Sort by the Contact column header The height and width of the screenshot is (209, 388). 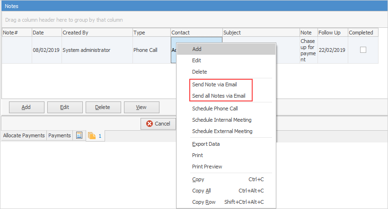tap(196, 33)
